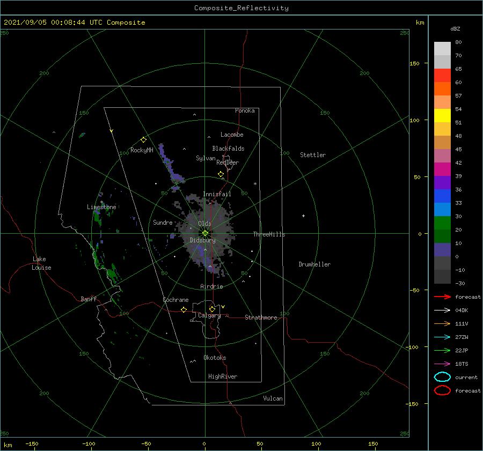Image resolution: width=483 pixels, height=451 pixels.
Task: Click the red forecast arrow in the legend
Action: point(442,297)
